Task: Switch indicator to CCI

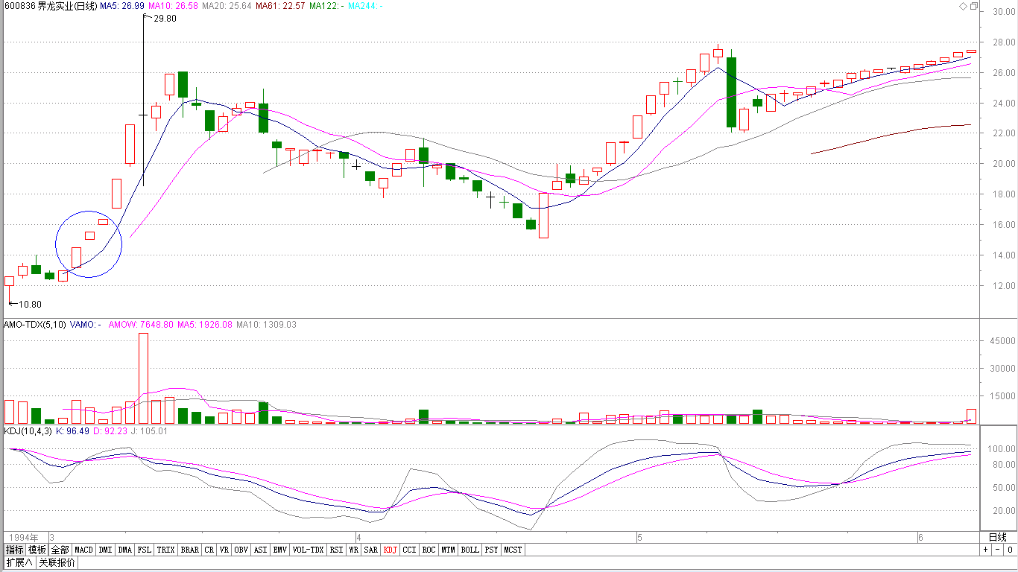Action: click(x=409, y=550)
